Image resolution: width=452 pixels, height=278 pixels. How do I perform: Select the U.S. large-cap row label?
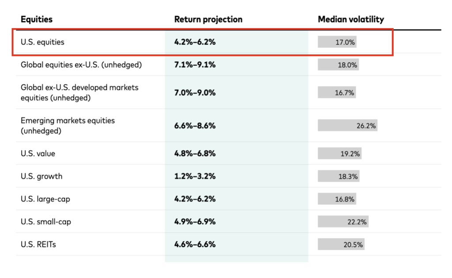[x=45, y=199]
